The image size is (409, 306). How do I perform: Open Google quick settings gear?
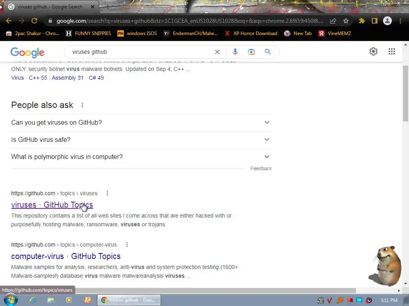pos(373,51)
